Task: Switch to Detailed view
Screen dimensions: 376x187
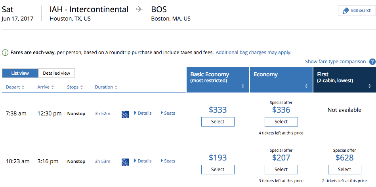Action: 57,73
